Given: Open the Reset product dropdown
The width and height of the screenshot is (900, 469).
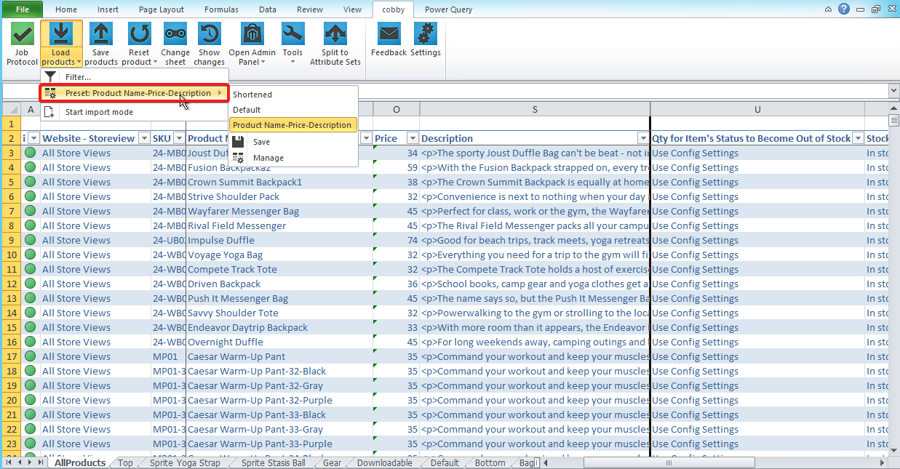Looking at the screenshot, I should (x=139, y=44).
